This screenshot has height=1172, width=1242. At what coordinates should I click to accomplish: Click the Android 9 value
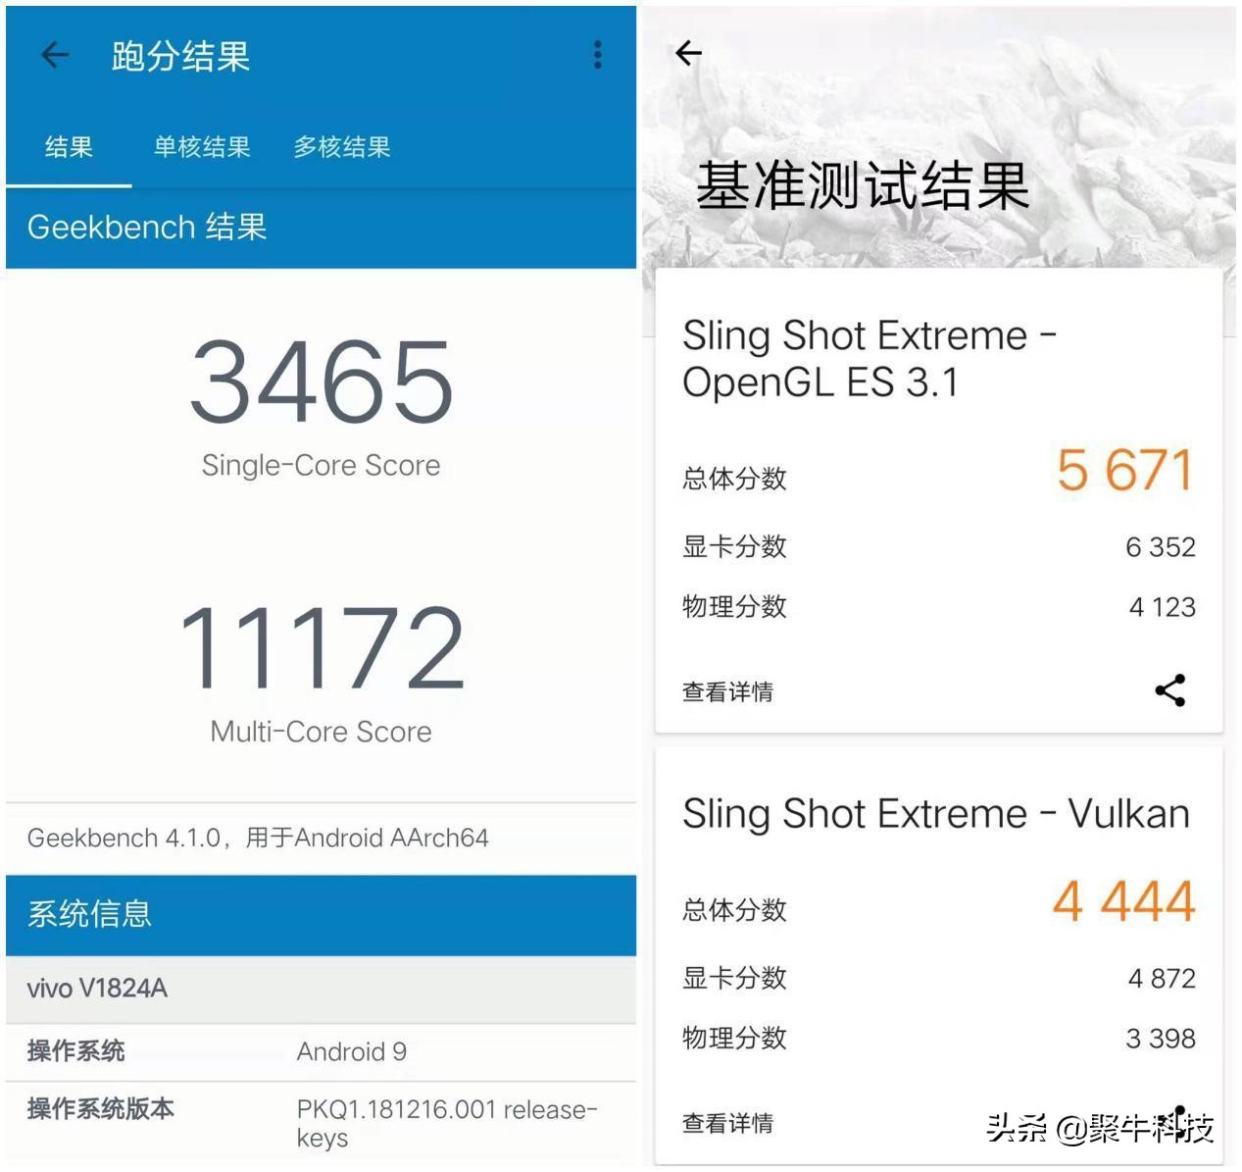[352, 1051]
